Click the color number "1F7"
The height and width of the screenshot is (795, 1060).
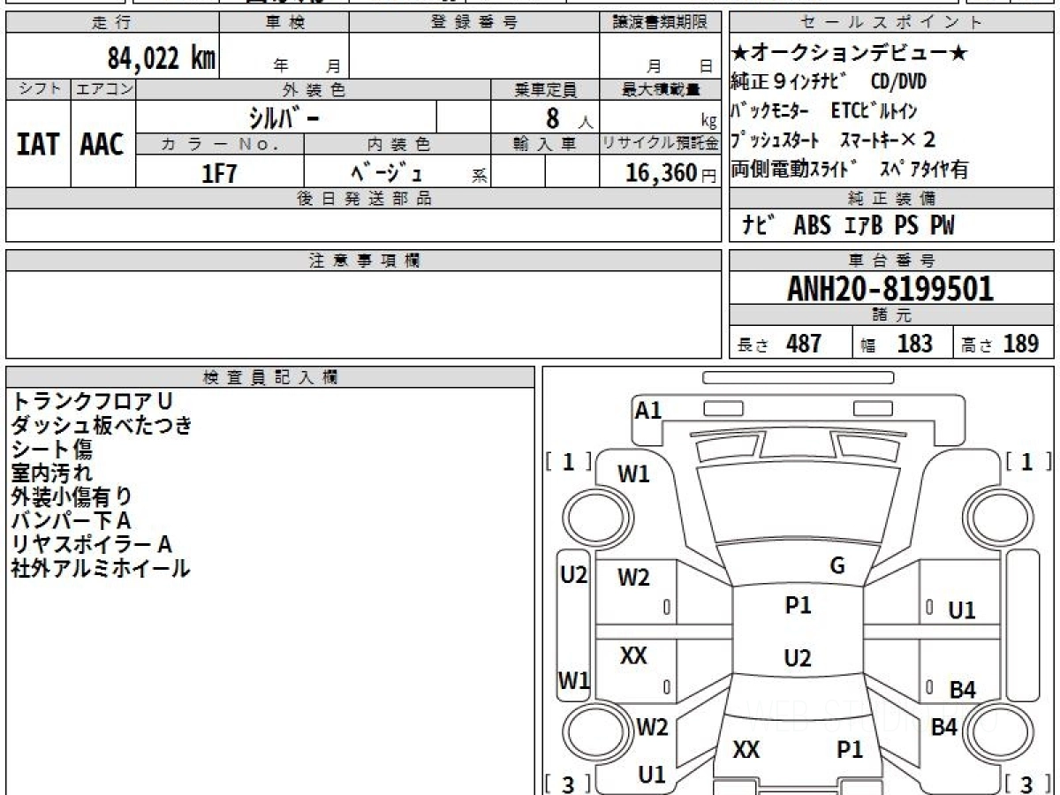tap(219, 173)
